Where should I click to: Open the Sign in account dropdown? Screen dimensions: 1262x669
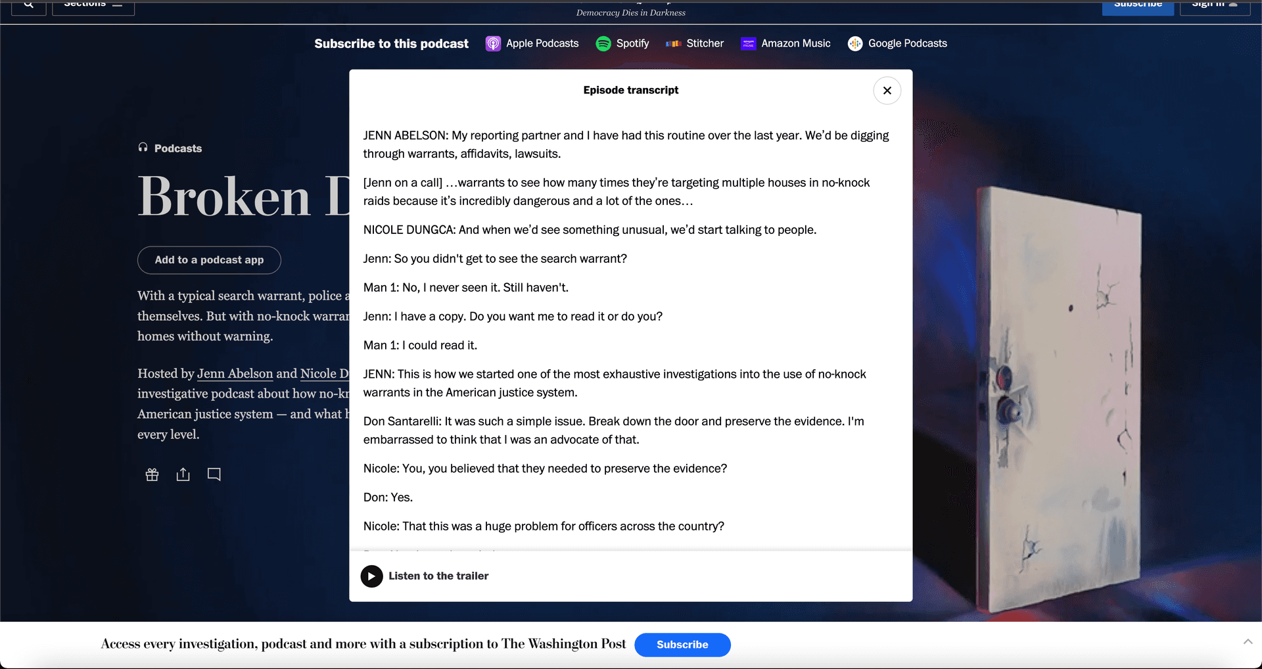click(x=1215, y=5)
